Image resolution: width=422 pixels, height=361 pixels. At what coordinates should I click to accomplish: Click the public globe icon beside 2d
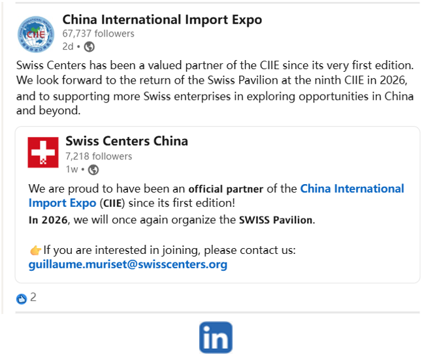[89, 46]
